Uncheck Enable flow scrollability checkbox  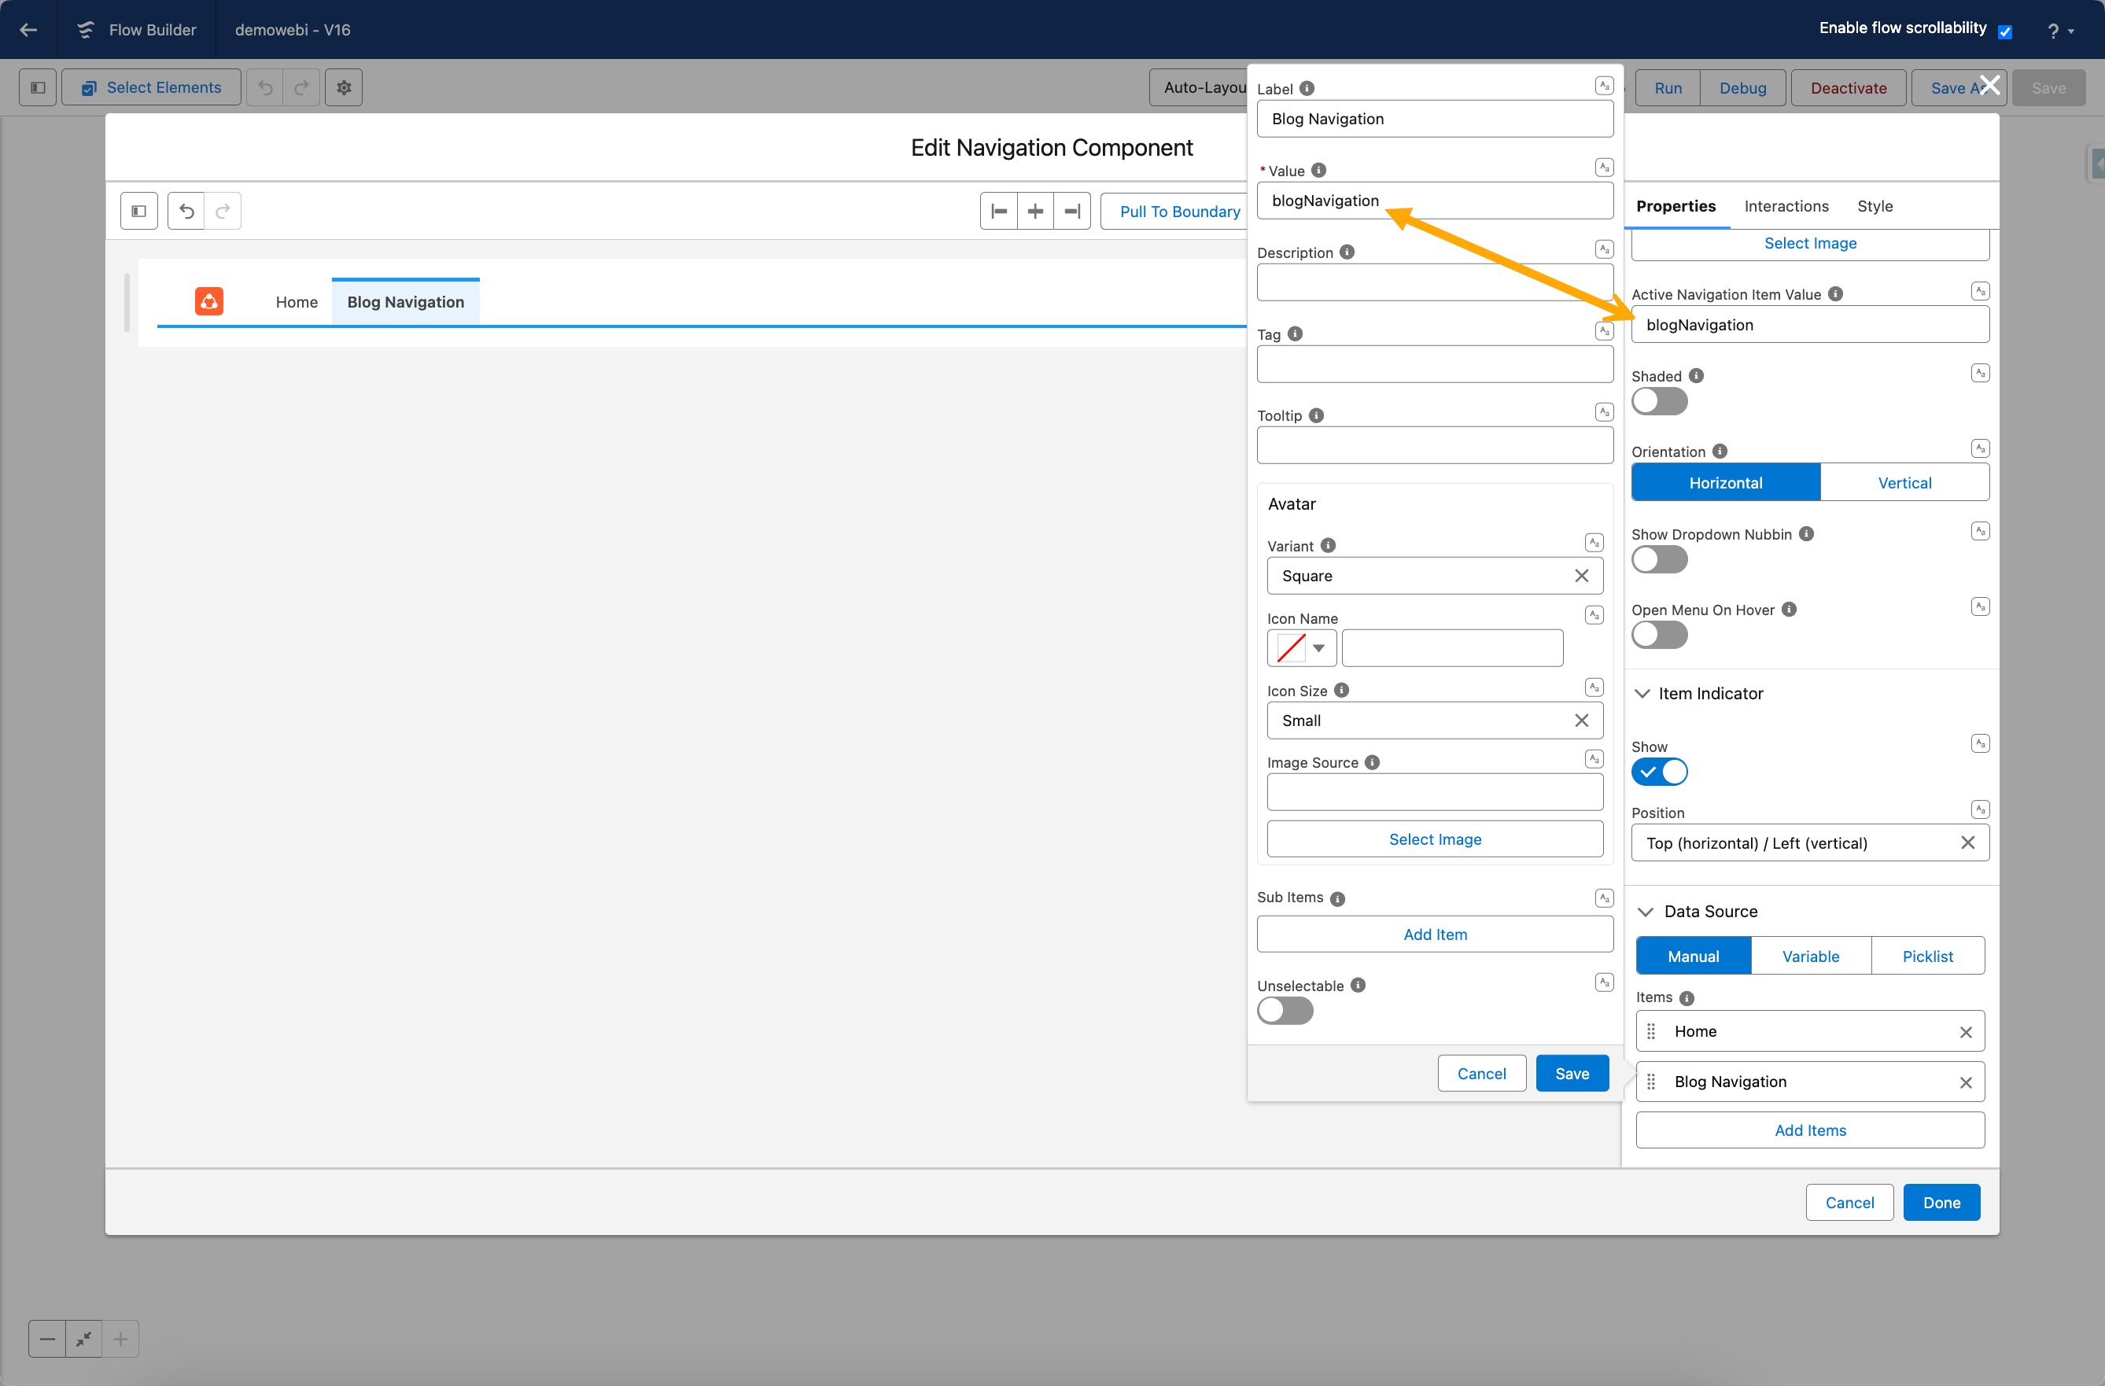(2005, 31)
